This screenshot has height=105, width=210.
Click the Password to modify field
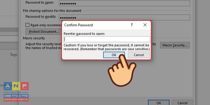pyautogui.click(x=124, y=17)
